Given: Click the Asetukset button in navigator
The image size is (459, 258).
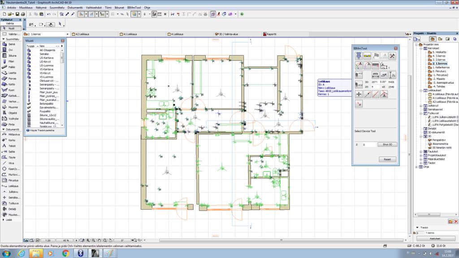Looking at the screenshot, I should pos(436,238).
